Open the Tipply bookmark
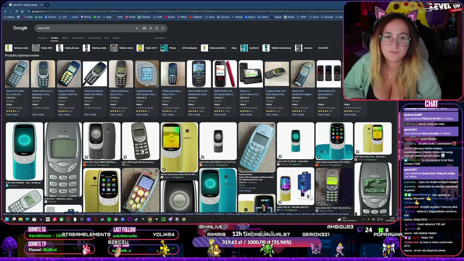The width and height of the screenshot is (464, 261). [107, 17]
